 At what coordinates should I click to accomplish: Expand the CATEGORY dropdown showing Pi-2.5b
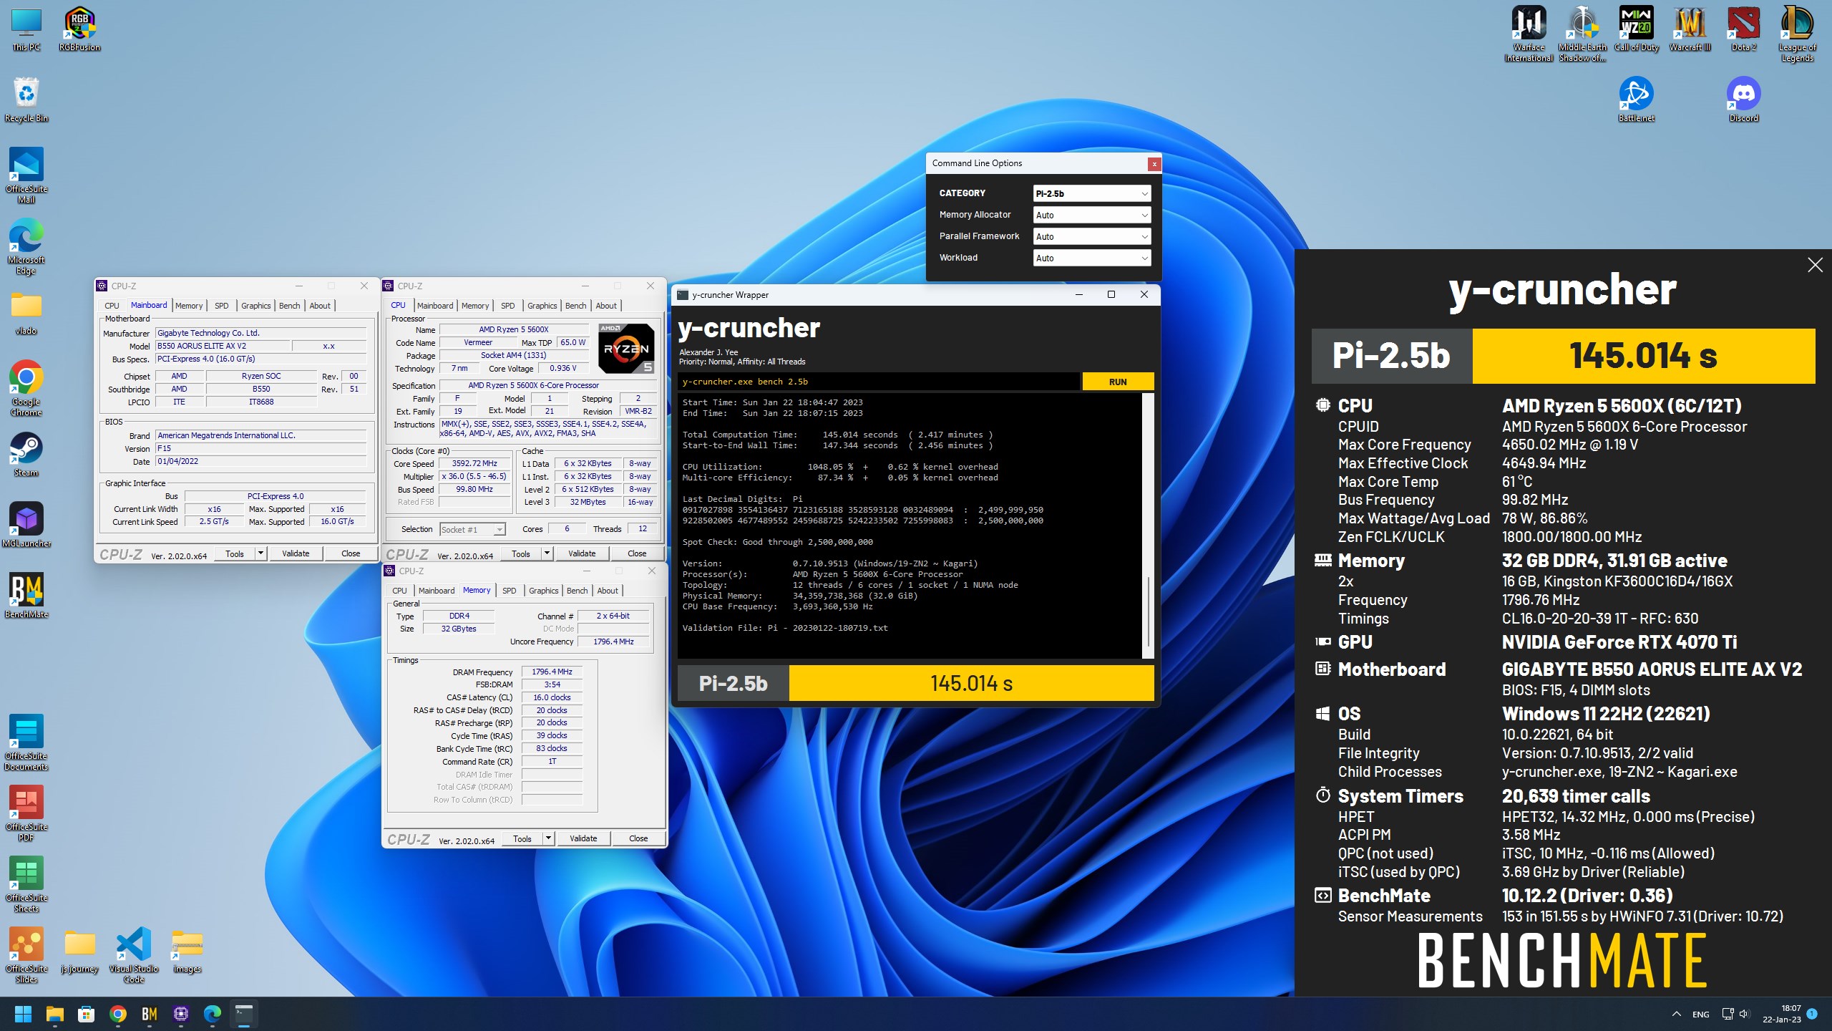coord(1092,193)
